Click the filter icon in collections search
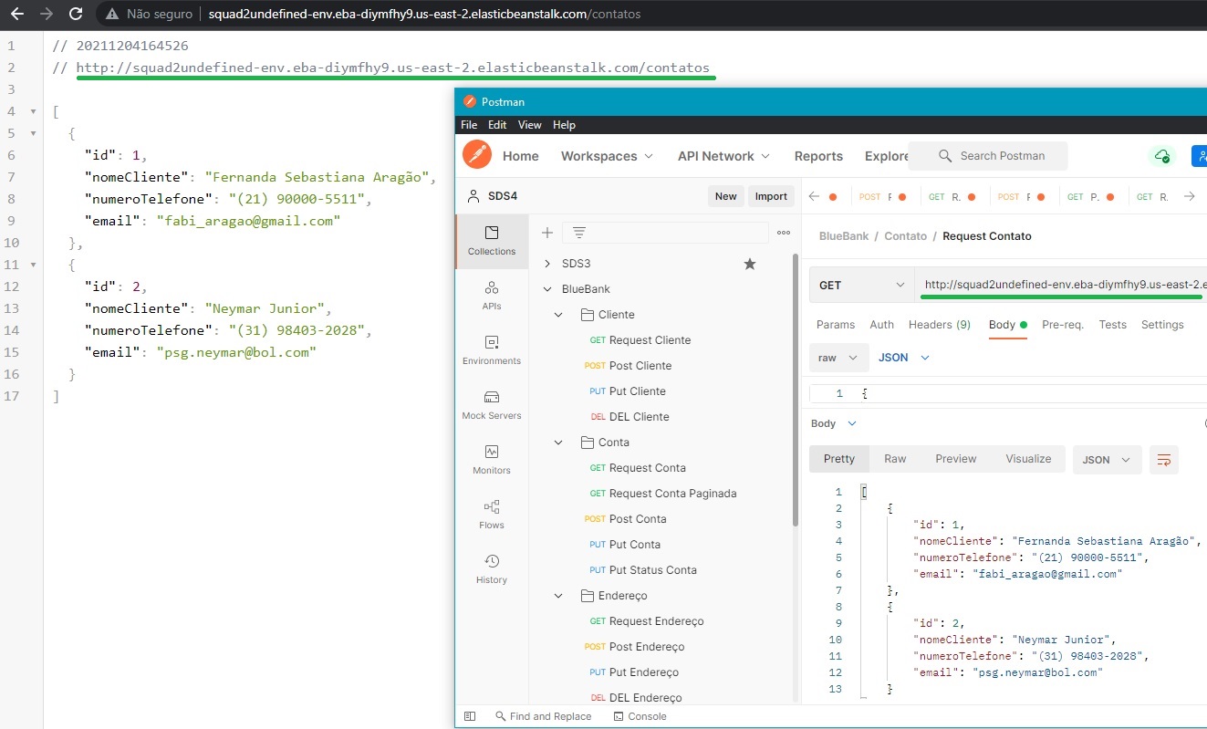Screen dimensions: 1207x729 (x=578, y=233)
